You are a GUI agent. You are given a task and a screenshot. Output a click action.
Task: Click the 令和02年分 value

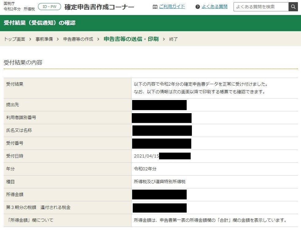click(x=145, y=169)
